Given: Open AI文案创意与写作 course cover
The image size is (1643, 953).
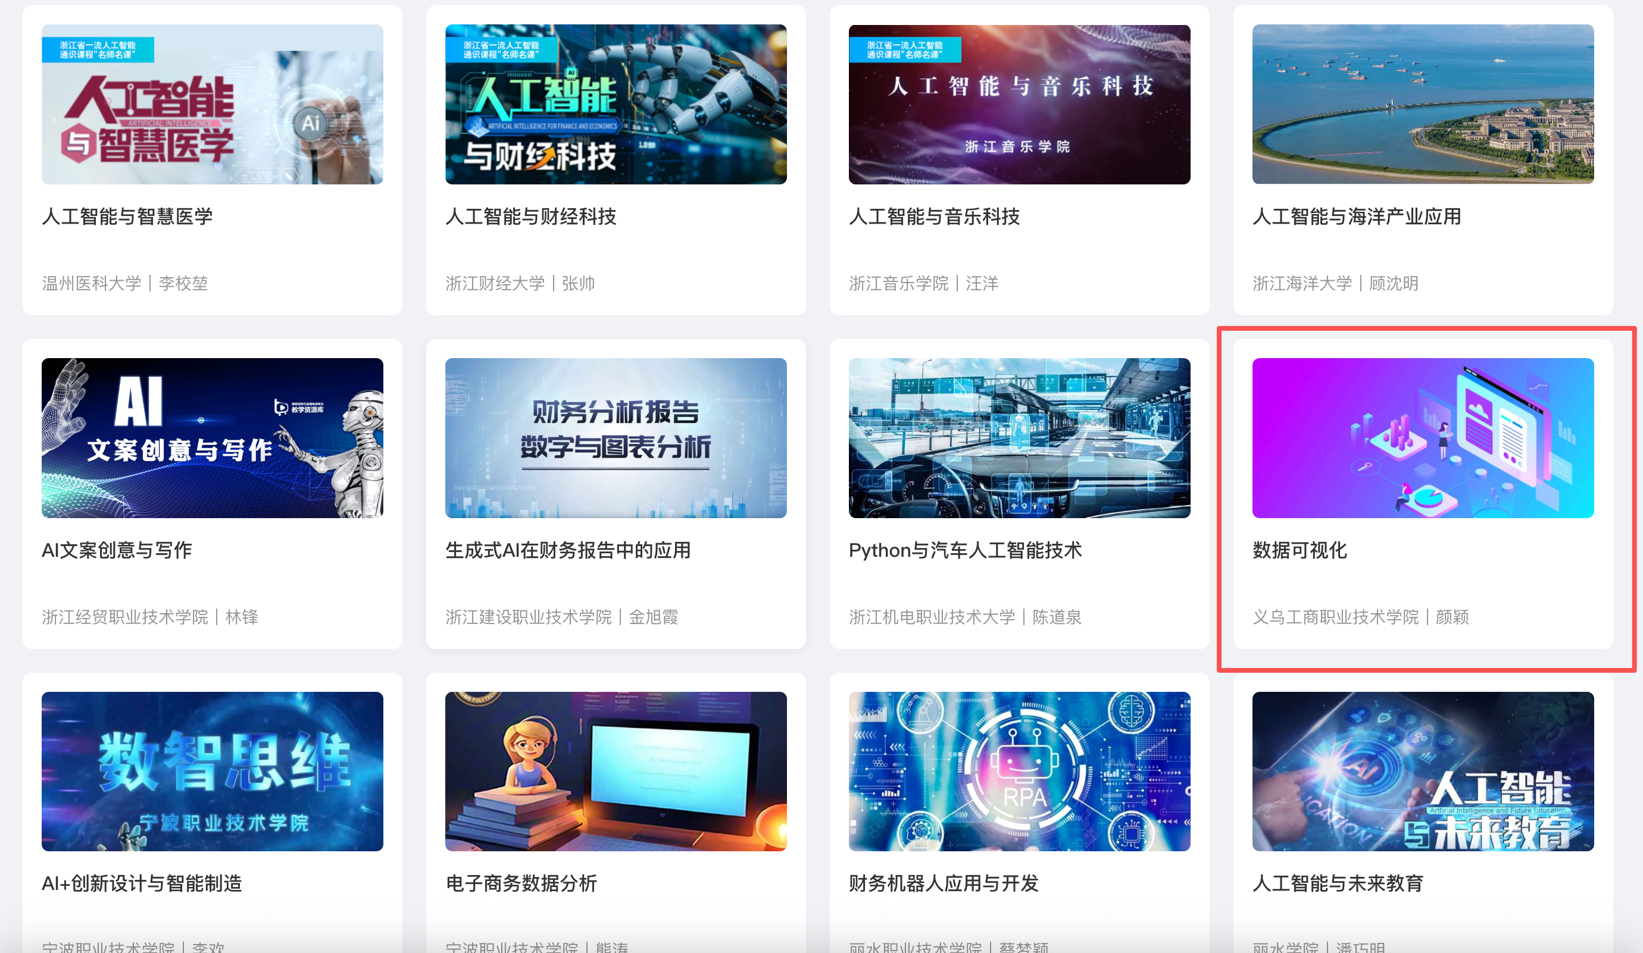Looking at the screenshot, I should [212, 438].
